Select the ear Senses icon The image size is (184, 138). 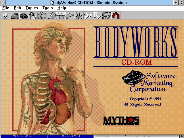(x=106, y=16)
